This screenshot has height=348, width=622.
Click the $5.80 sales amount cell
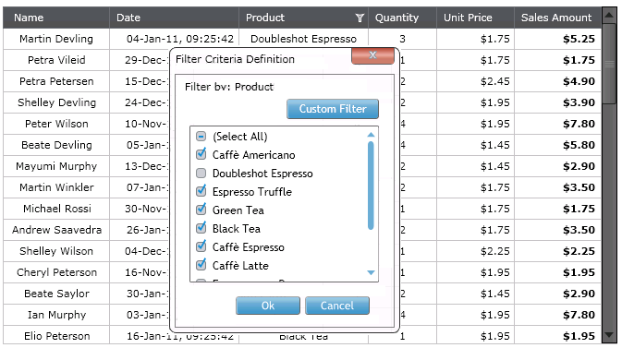[x=557, y=145]
